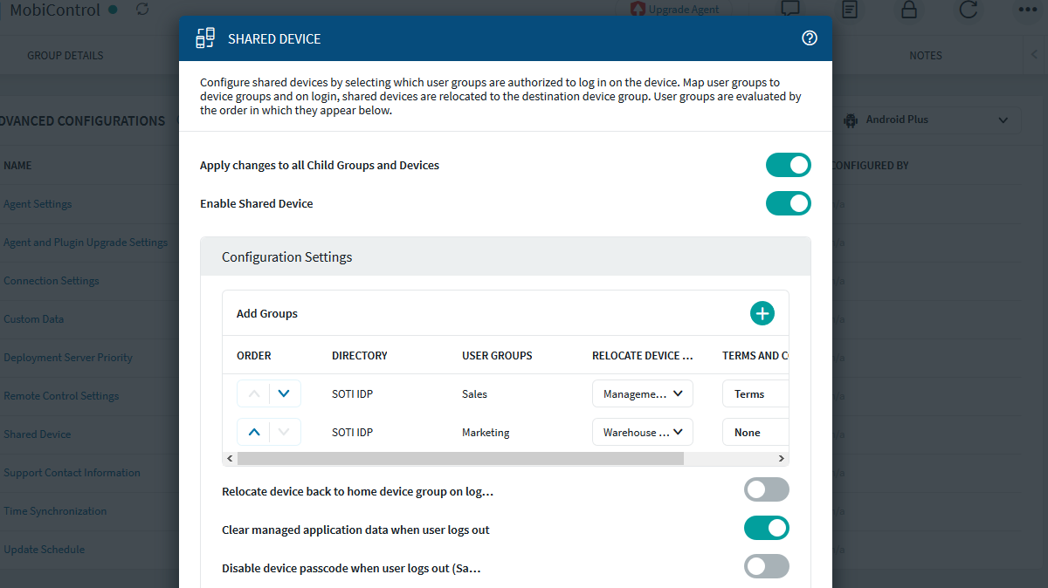Click the document log icon in the top bar
Image resolution: width=1048 pixels, height=588 pixels.
(x=850, y=10)
